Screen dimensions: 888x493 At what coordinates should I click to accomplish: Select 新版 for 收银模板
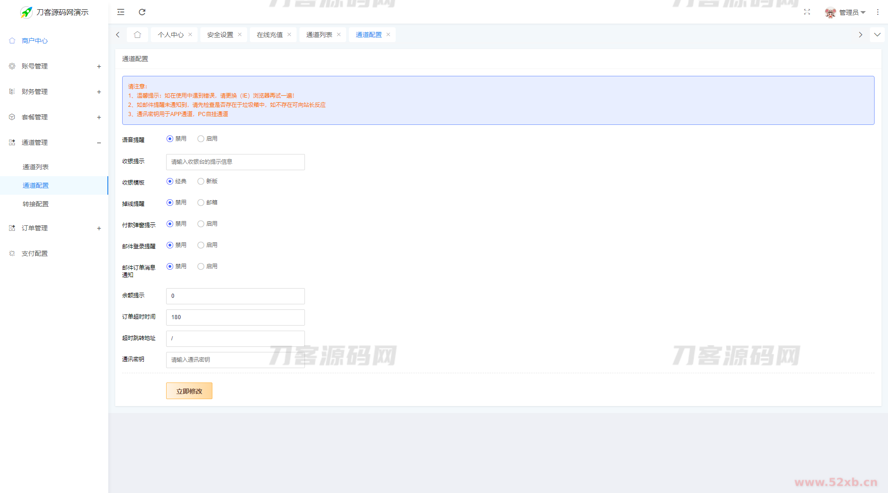pyautogui.click(x=201, y=181)
